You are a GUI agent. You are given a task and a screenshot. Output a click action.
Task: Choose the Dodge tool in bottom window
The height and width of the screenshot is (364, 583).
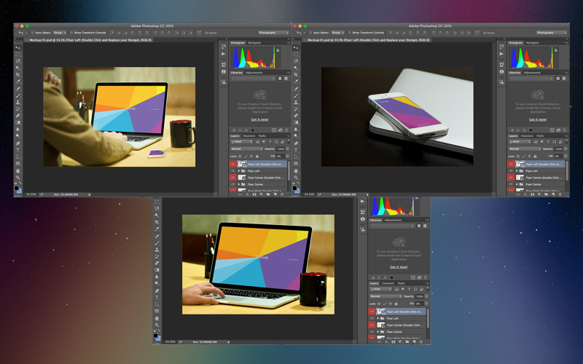157,283
